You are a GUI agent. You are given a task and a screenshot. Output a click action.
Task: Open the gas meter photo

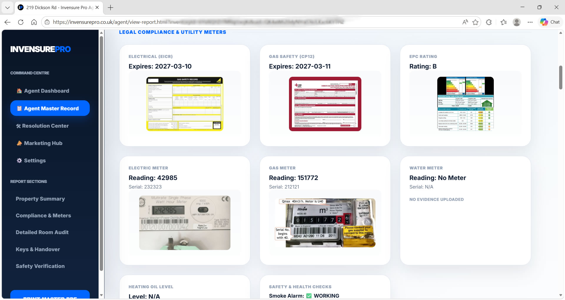pos(325,223)
